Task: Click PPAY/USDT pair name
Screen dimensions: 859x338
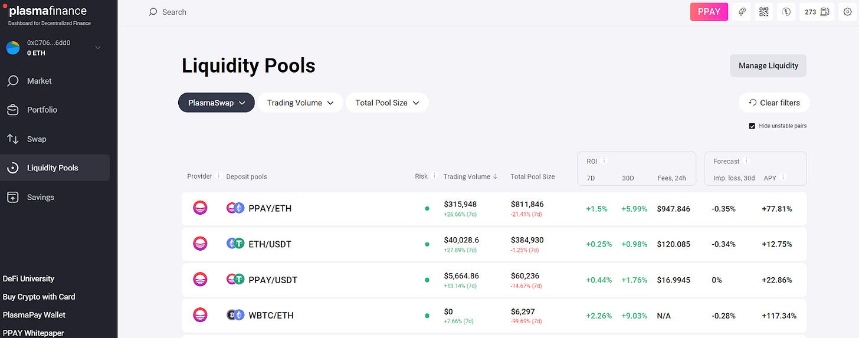Action: pos(273,280)
